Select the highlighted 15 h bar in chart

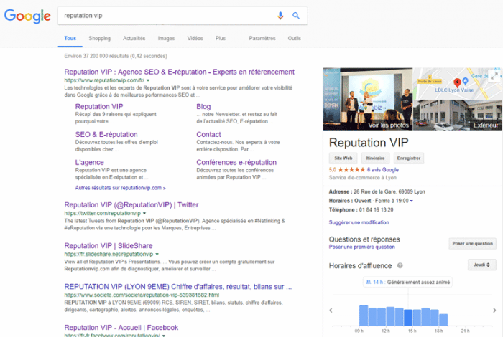click(408, 318)
